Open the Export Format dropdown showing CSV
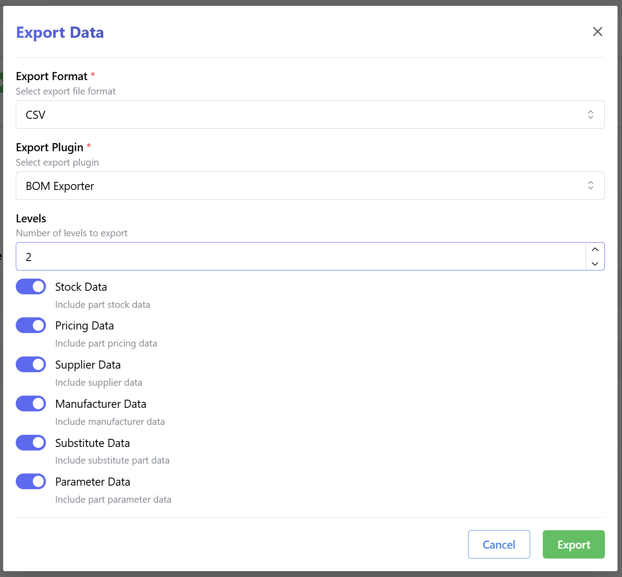Viewport: 622px width, 577px height. (310, 115)
